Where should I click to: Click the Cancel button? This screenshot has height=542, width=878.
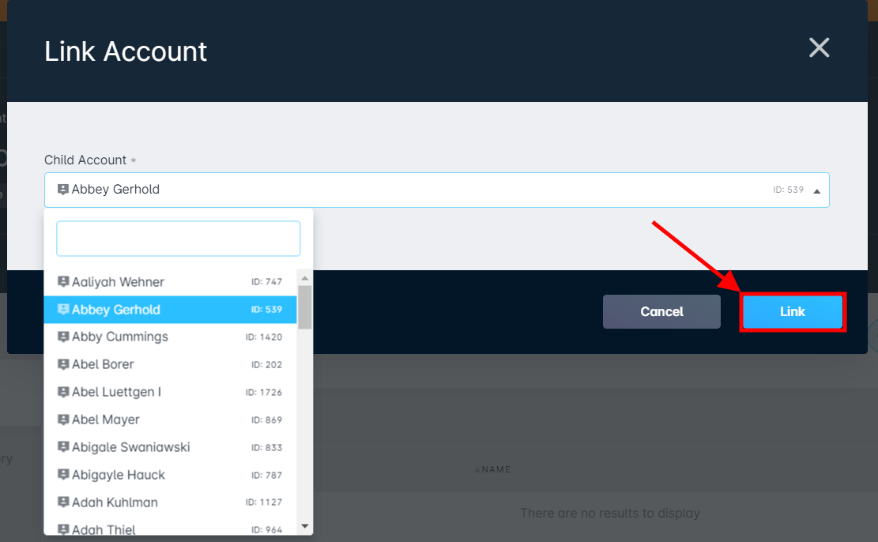(x=661, y=311)
